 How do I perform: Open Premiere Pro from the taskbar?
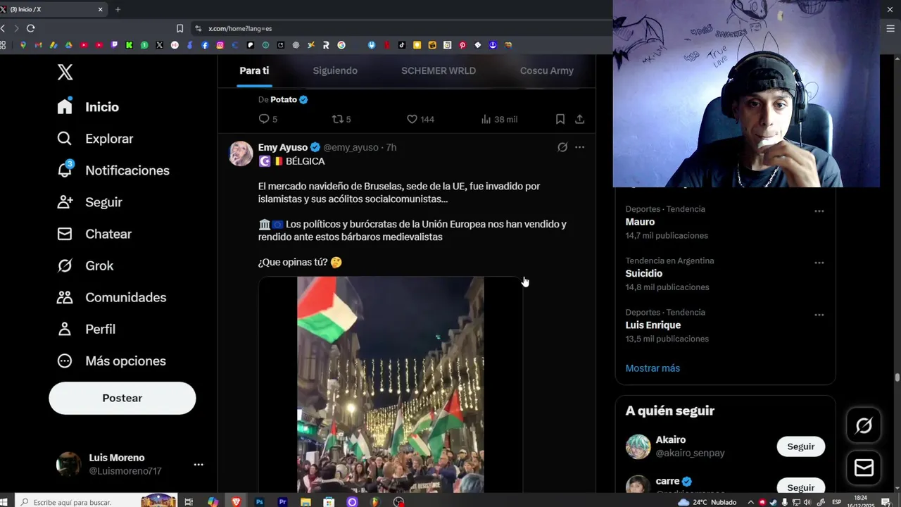pos(282,502)
